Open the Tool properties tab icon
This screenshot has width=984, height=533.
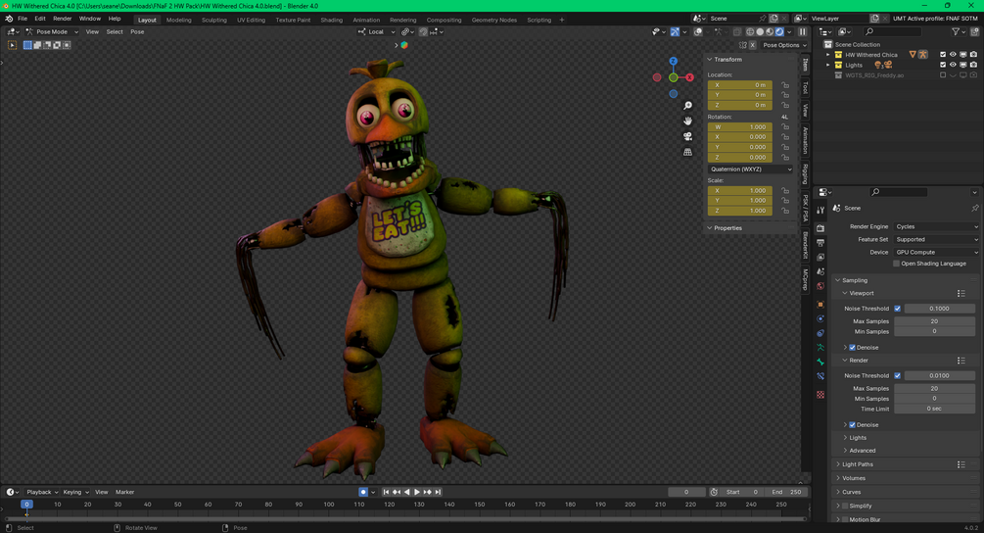tap(820, 210)
